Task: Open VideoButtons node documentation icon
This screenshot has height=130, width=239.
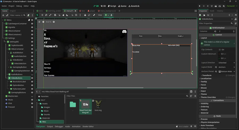Action: 236,19
